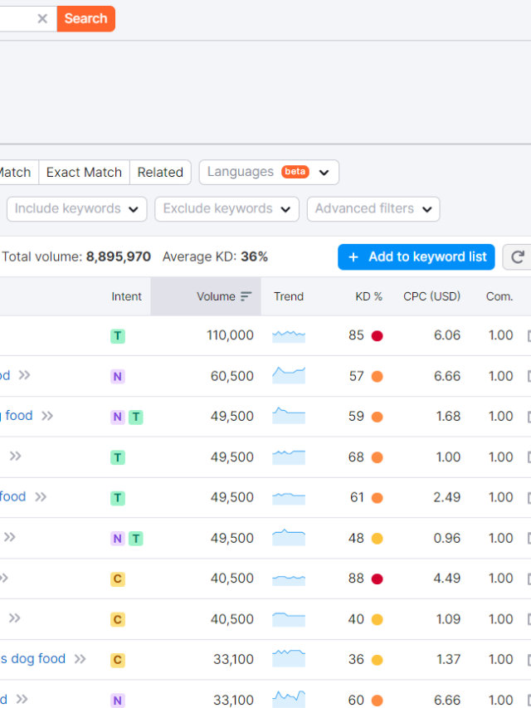Refresh results with the reload icon

tap(518, 257)
